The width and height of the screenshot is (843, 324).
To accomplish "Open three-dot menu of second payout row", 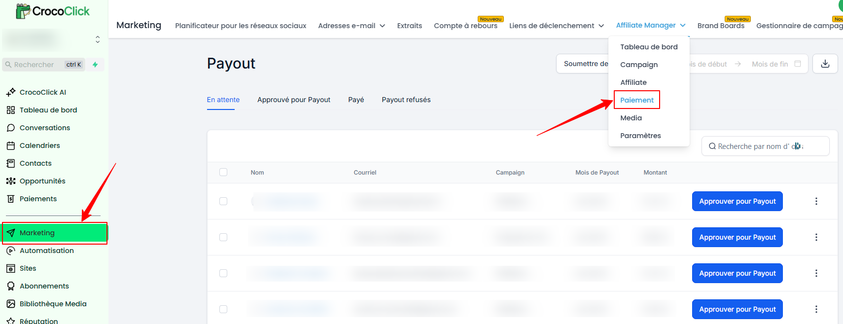I will pos(816,237).
